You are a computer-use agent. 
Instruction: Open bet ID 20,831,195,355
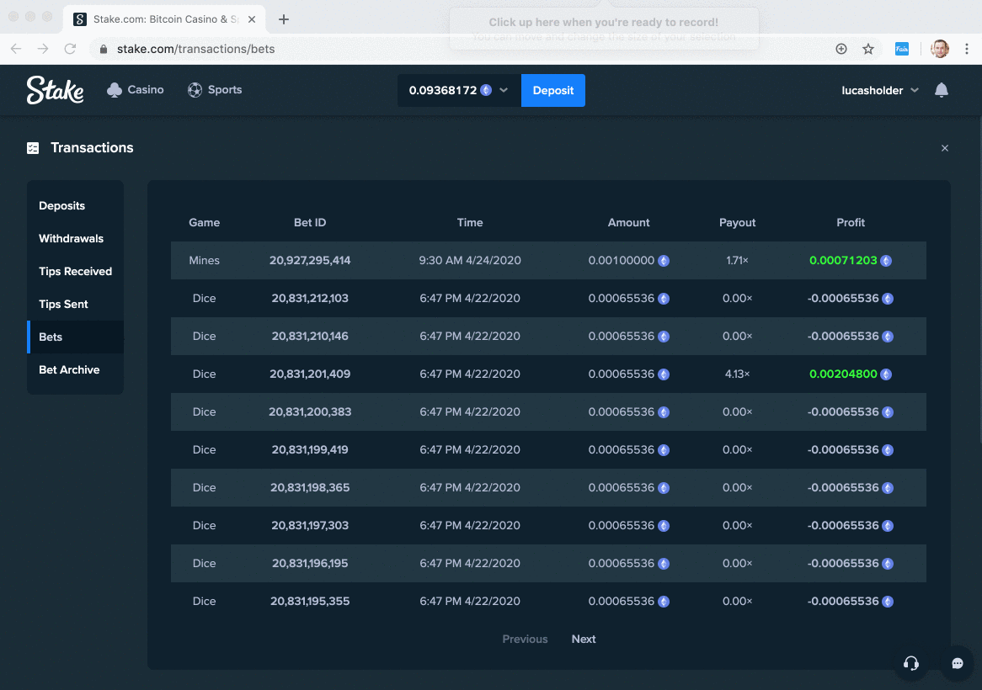310,601
